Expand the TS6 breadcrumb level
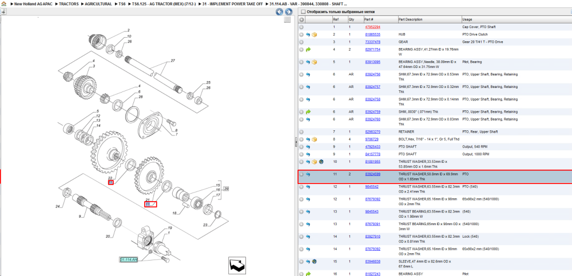The image size is (572, 276). (x=122, y=3)
